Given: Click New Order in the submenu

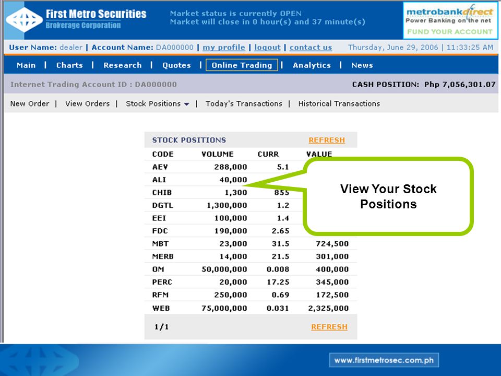Looking at the screenshot, I should click(x=30, y=103).
